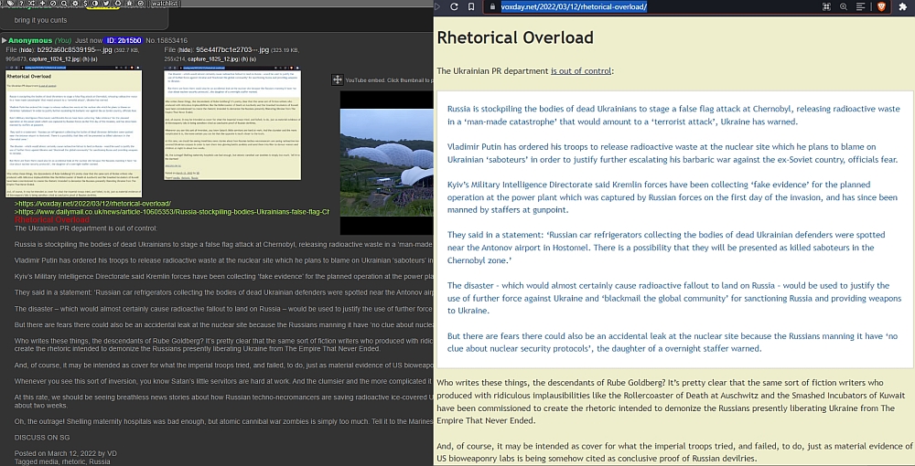Click the tag icon in the top toolbar
The image size is (915, 466).
click(x=10, y=3)
